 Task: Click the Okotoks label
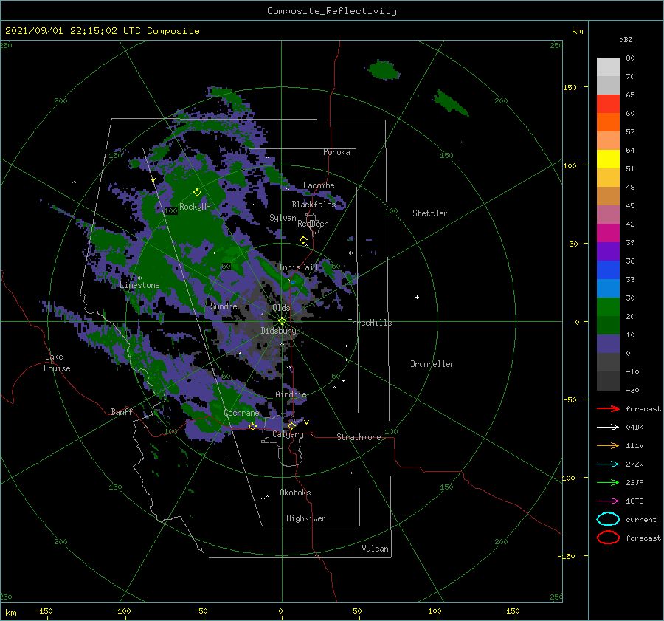[x=295, y=493]
